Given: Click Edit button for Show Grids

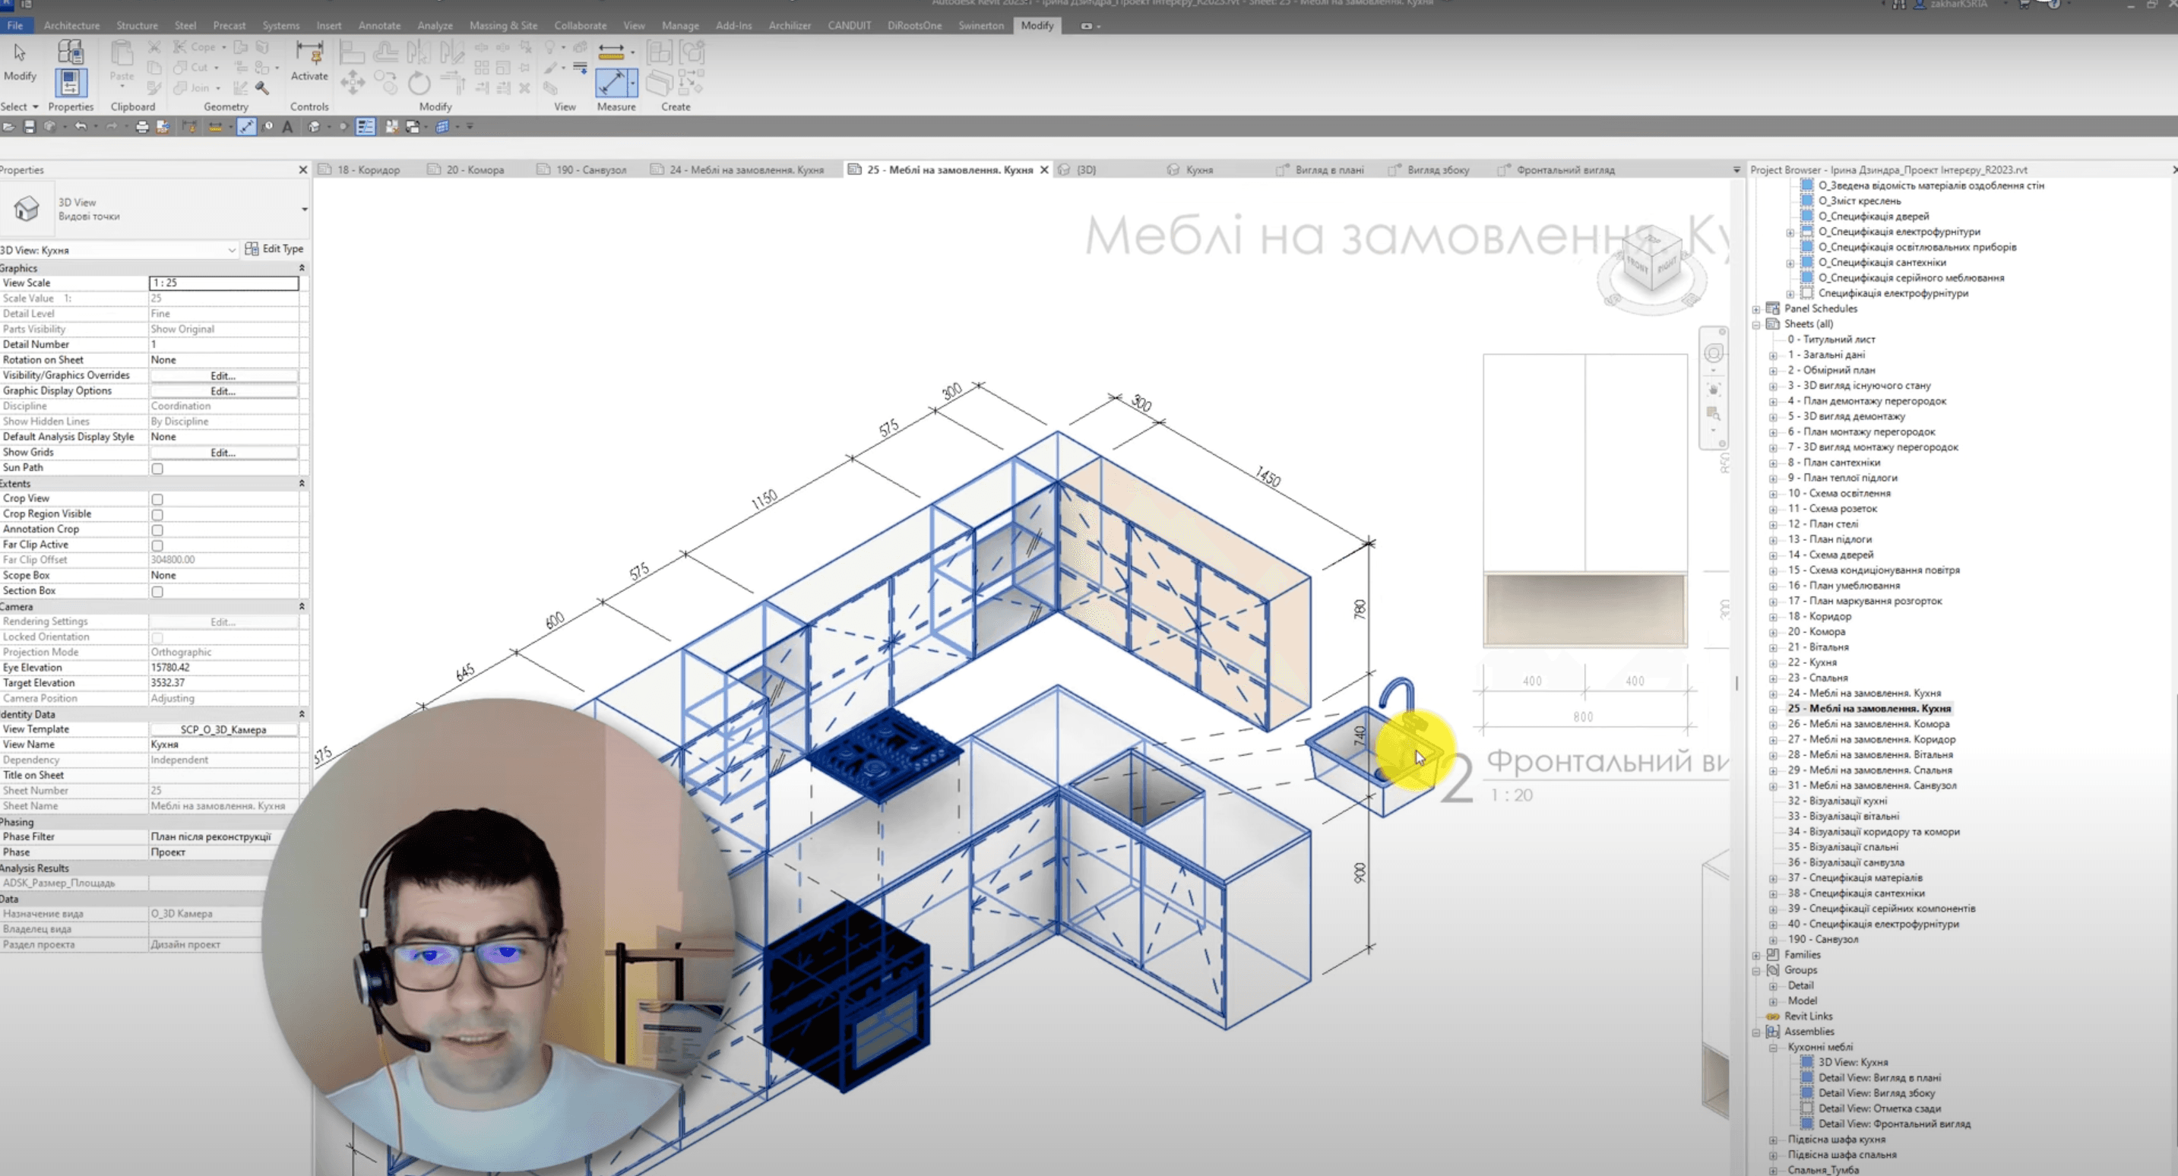Looking at the screenshot, I should (223, 453).
